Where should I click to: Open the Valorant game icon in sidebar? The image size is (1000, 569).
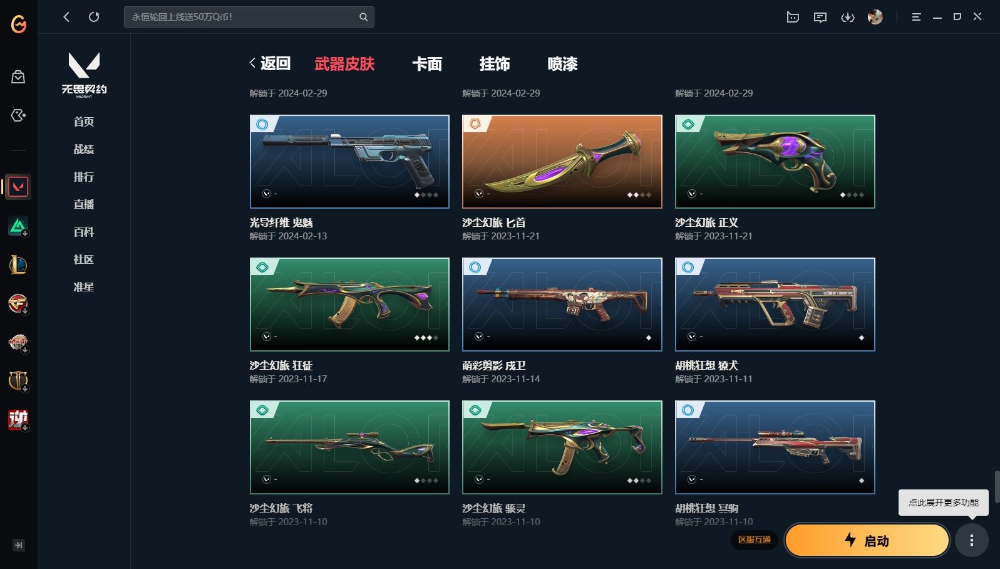tap(18, 187)
